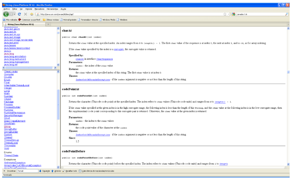
Task: Go to the Home page icon
Action: click(x=32, y=14)
